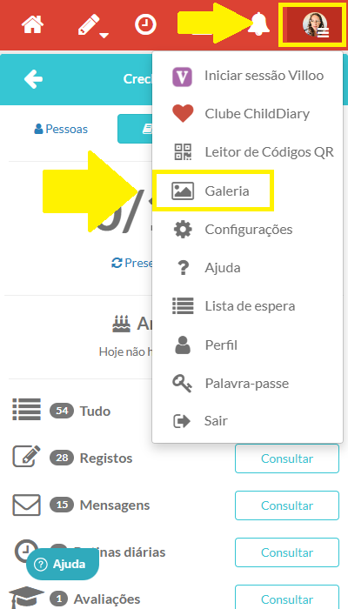The width and height of the screenshot is (348, 609).
Task: Sign out with Sair
Action: 247,421
